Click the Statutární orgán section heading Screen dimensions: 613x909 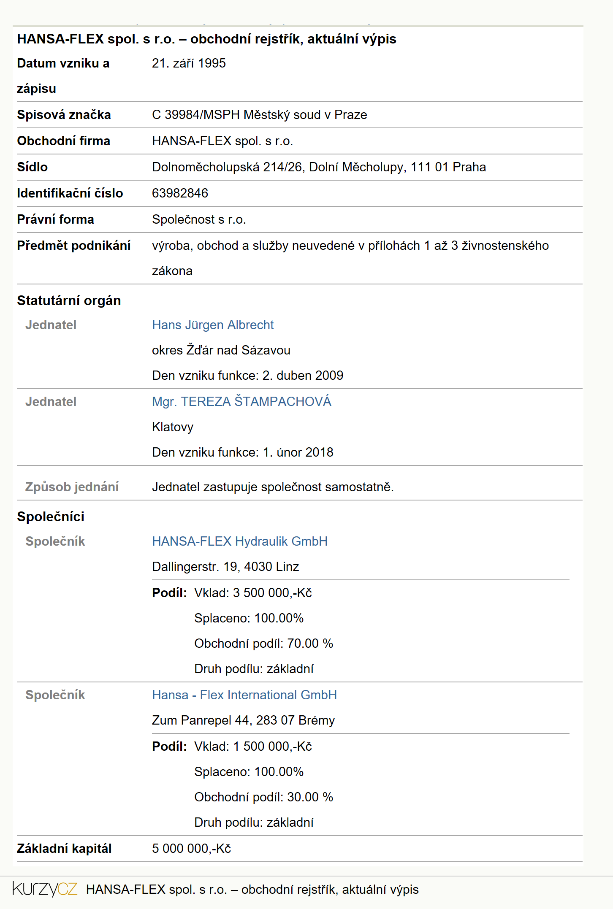(x=69, y=301)
